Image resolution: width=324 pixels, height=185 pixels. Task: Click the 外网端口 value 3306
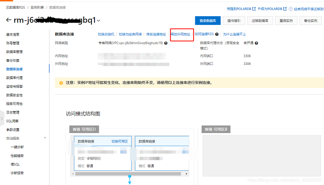coord(247,64)
